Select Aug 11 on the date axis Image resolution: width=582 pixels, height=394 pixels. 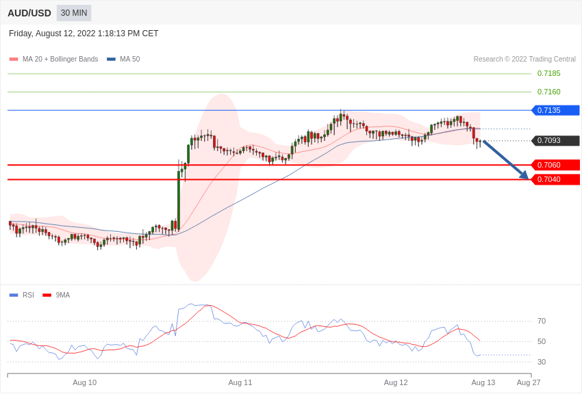[240, 382]
